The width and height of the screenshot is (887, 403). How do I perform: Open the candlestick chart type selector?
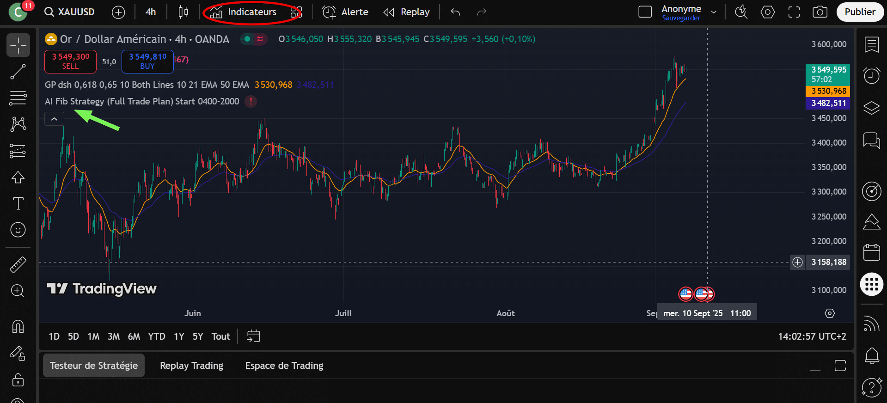coord(183,12)
